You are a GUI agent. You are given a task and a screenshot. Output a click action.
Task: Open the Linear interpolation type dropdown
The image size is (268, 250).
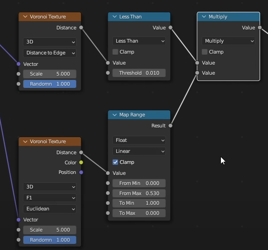[139, 151]
